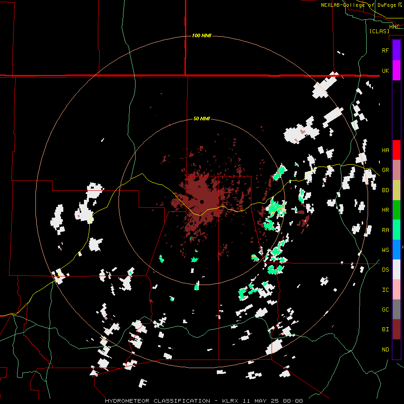Click the mint green RA color swatch

pyautogui.click(x=396, y=230)
